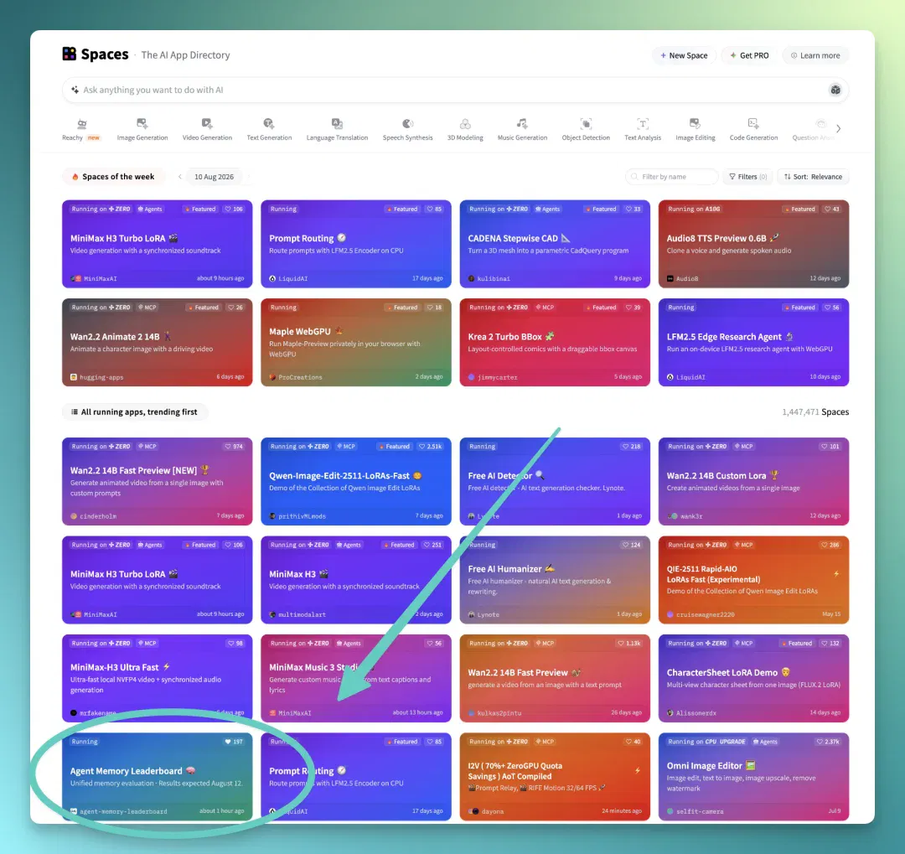
Task: Open the kulkas2pintu author link
Action: point(494,713)
